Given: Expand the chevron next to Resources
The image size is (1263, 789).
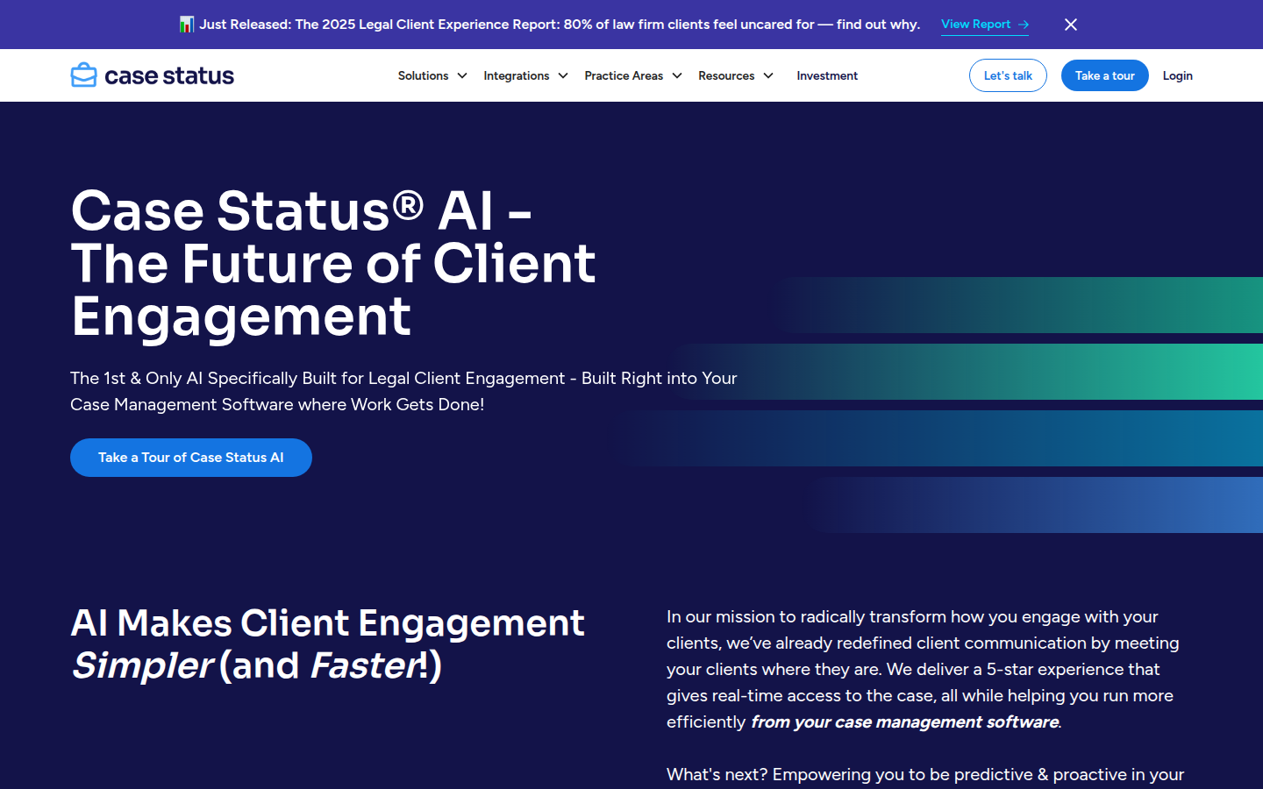Looking at the screenshot, I should pyautogui.click(x=768, y=76).
